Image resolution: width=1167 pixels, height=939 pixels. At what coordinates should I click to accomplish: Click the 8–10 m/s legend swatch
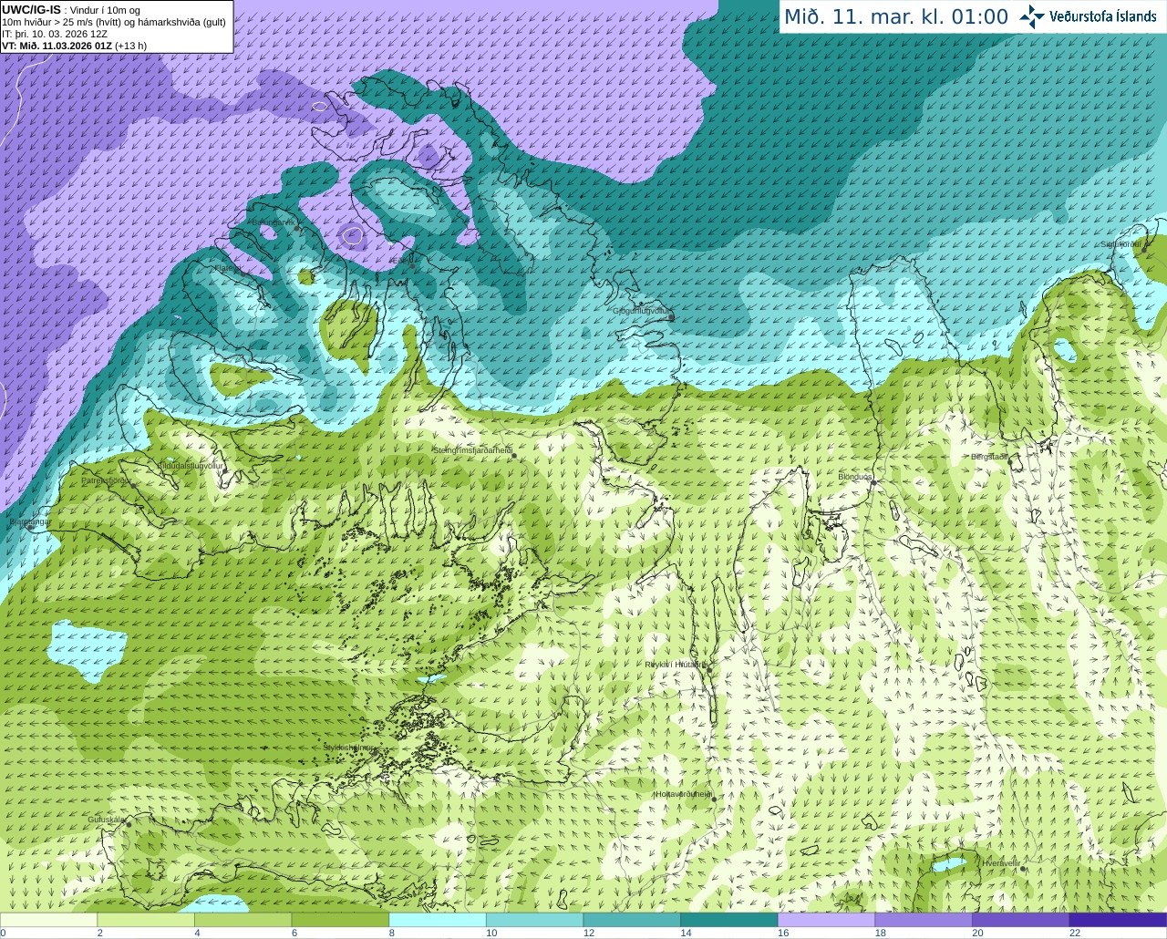(438, 920)
